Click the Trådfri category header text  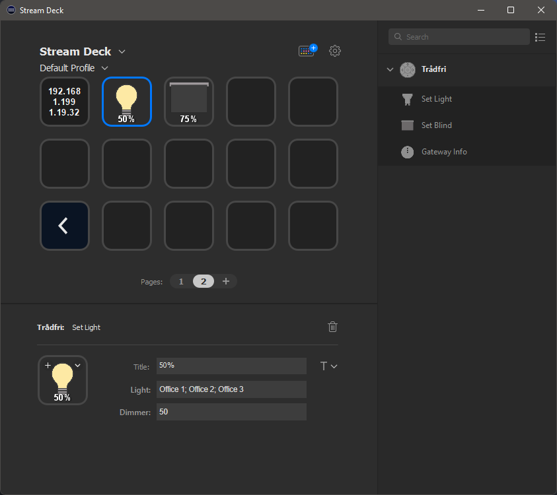433,69
